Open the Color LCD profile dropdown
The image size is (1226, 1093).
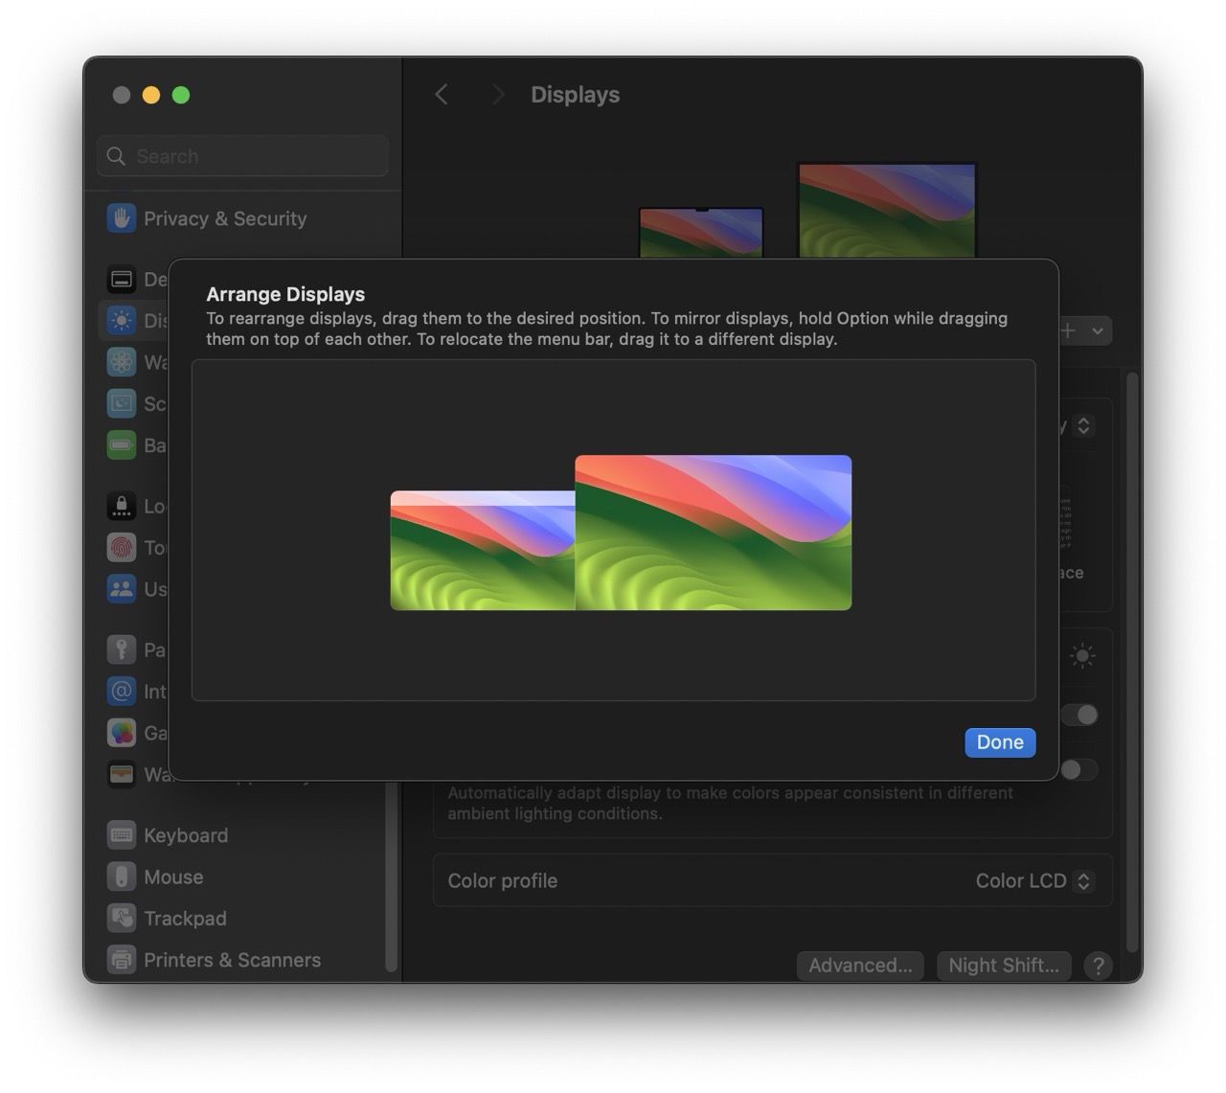point(1033,880)
